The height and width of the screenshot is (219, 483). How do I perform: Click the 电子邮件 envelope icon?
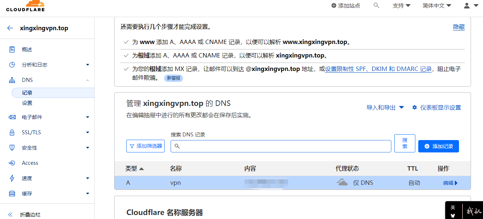pyautogui.click(x=12, y=117)
